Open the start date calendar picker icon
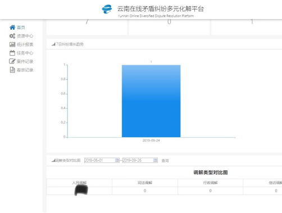The image size is (282, 213). coord(117,160)
